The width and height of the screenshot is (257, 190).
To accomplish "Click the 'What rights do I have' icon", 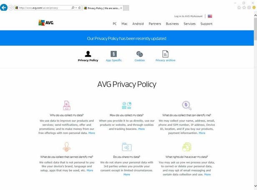I will pyautogui.click(x=186, y=147).
